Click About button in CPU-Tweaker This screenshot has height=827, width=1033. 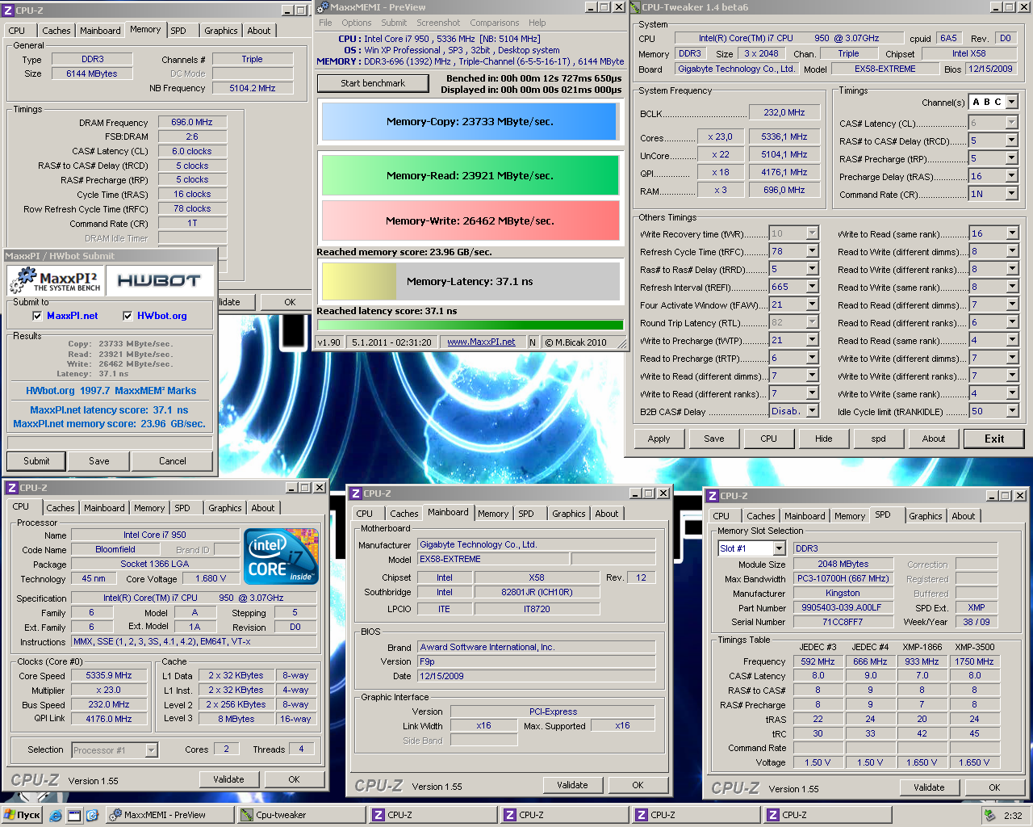point(933,439)
